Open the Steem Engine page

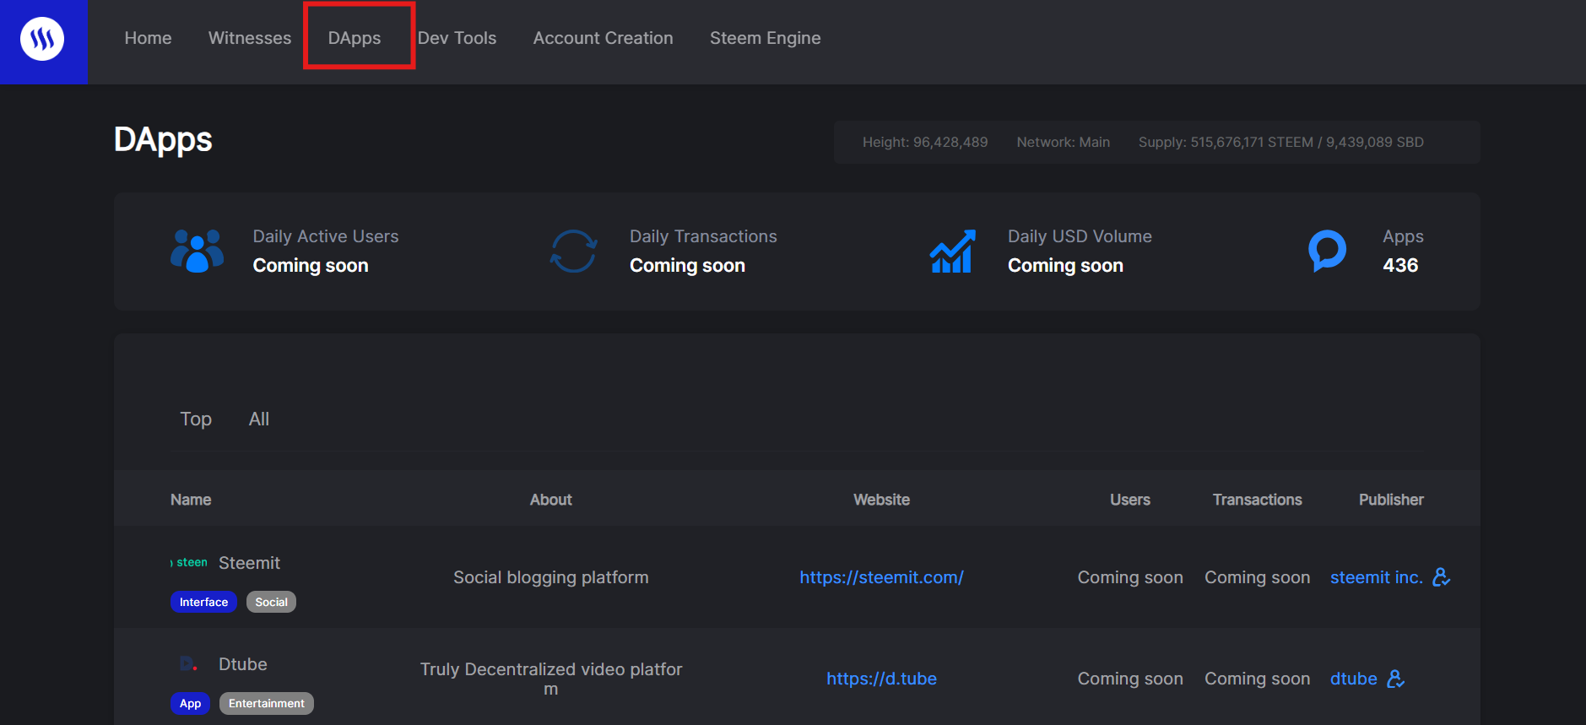click(765, 38)
